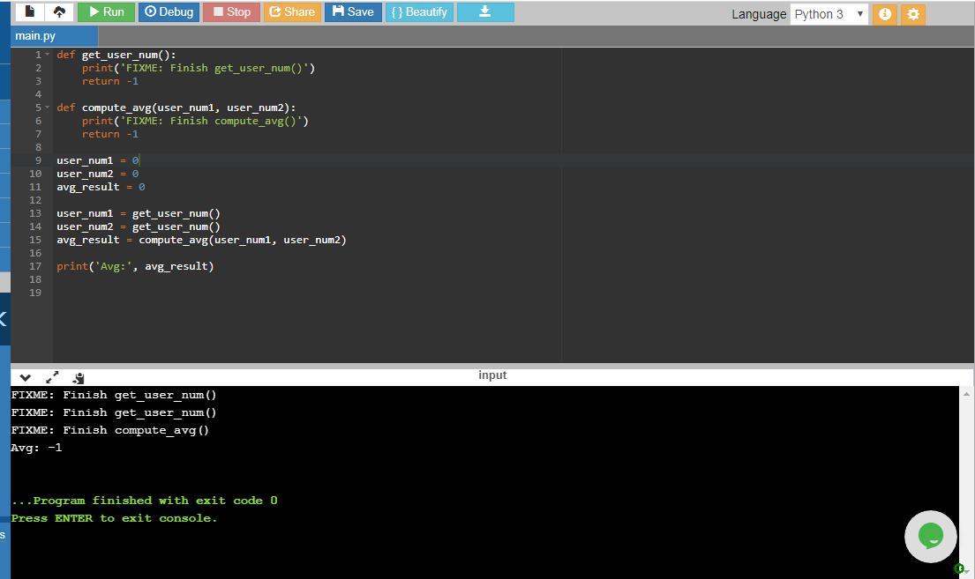Fold the compute_avg function at line 5
975x579 pixels.
(48, 108)
